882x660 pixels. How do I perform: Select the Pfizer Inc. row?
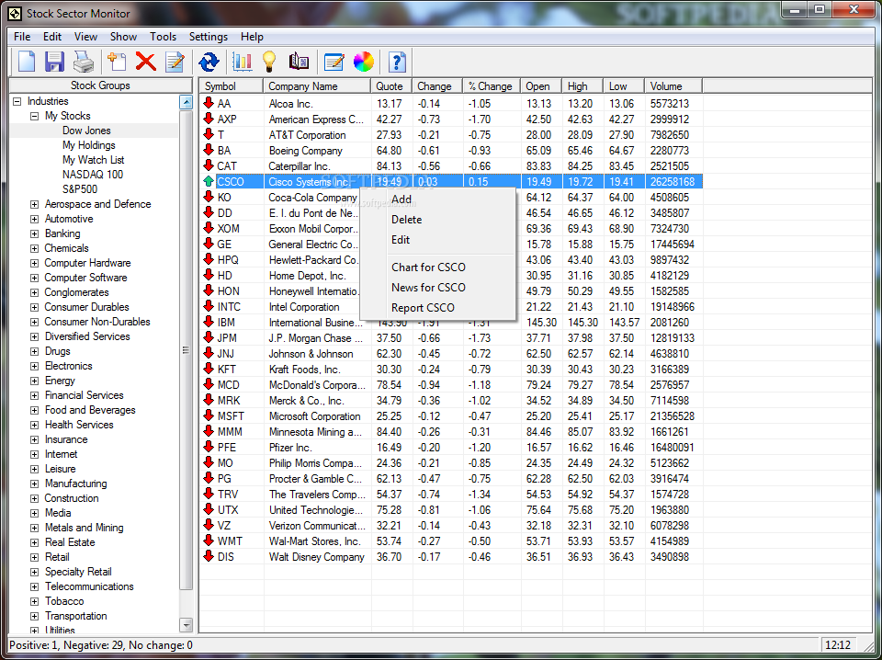(x=451, y=448)
